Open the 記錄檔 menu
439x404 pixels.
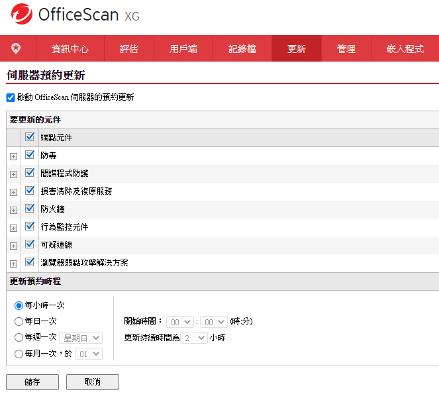coord(242,49)
